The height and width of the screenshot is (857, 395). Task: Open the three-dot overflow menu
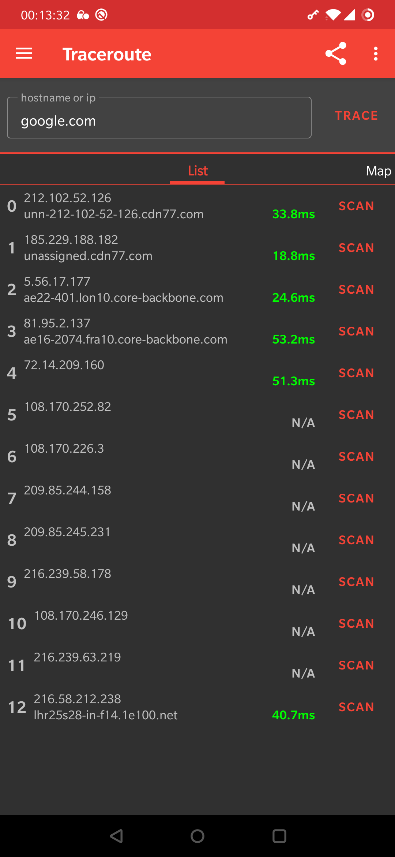[376, 54]
